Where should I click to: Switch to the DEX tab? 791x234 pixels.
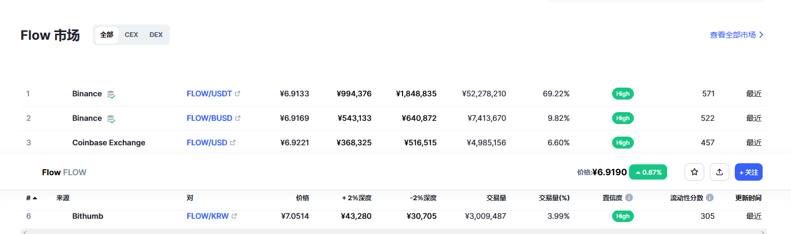click(x=156, y=35)
